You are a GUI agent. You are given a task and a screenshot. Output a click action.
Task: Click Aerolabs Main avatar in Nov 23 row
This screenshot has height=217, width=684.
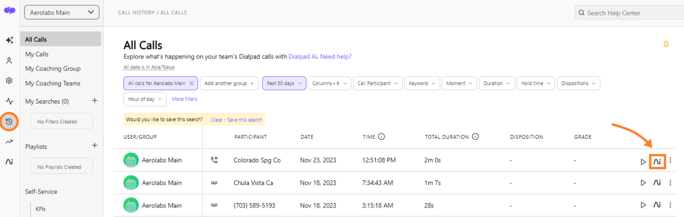(x=131, y=160)
